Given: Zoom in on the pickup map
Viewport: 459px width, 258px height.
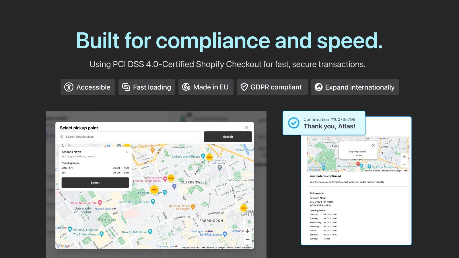Looking at the screenshot, I should [248, 231].
